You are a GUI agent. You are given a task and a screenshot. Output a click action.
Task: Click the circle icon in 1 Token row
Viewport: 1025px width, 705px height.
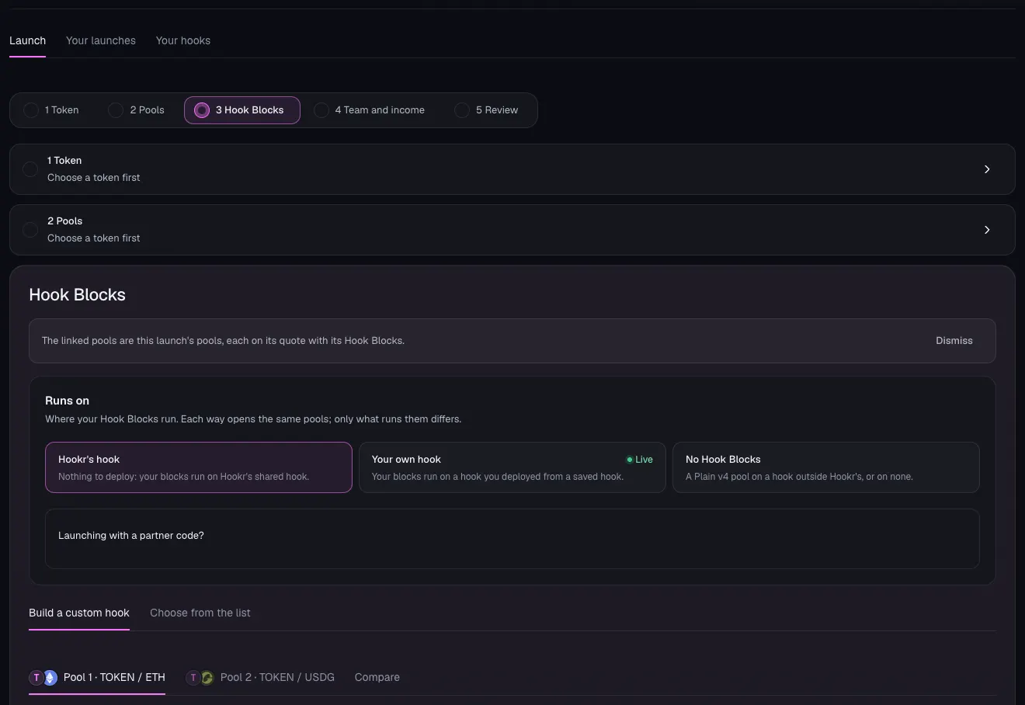click(x=30, y=169)
